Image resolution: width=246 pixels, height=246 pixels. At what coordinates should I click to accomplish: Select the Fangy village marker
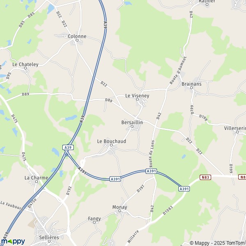tap(94, 222)
